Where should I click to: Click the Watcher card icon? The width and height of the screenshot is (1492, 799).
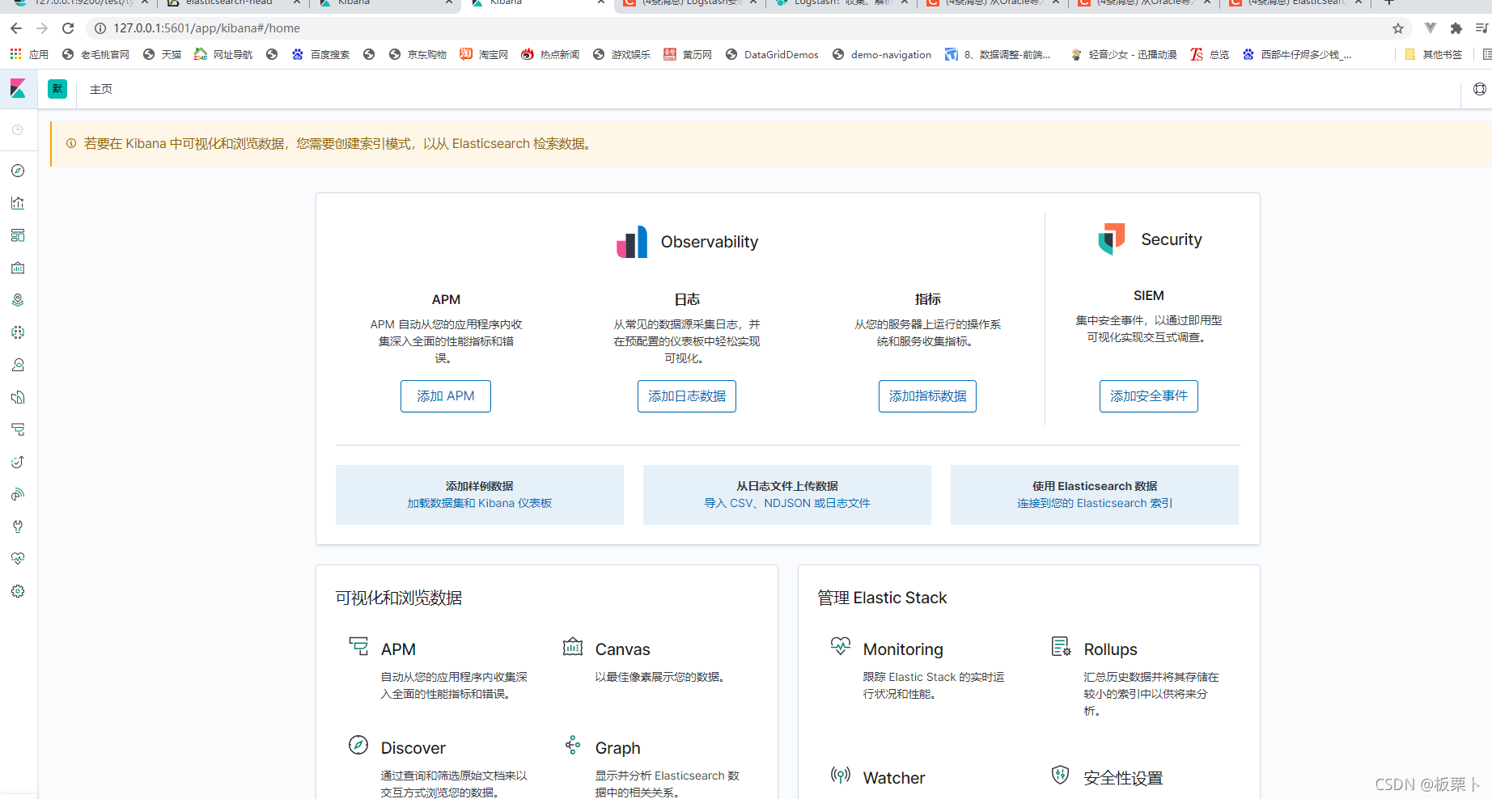[x=841, y=775]
